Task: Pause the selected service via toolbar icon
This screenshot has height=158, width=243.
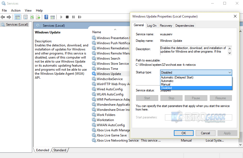Action: coord(73,17)
